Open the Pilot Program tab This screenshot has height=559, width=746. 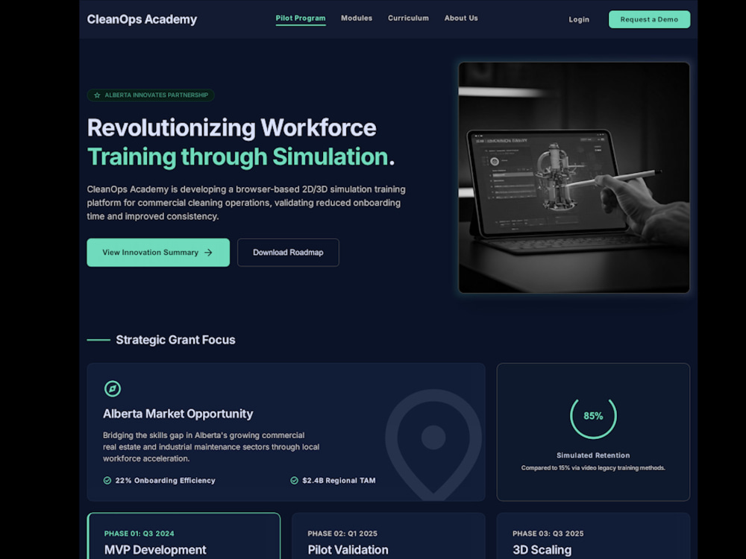[301, 19]
